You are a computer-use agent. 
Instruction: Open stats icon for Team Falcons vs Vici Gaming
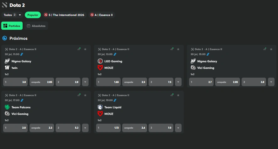pyautogui.click(x=79, y=95)
